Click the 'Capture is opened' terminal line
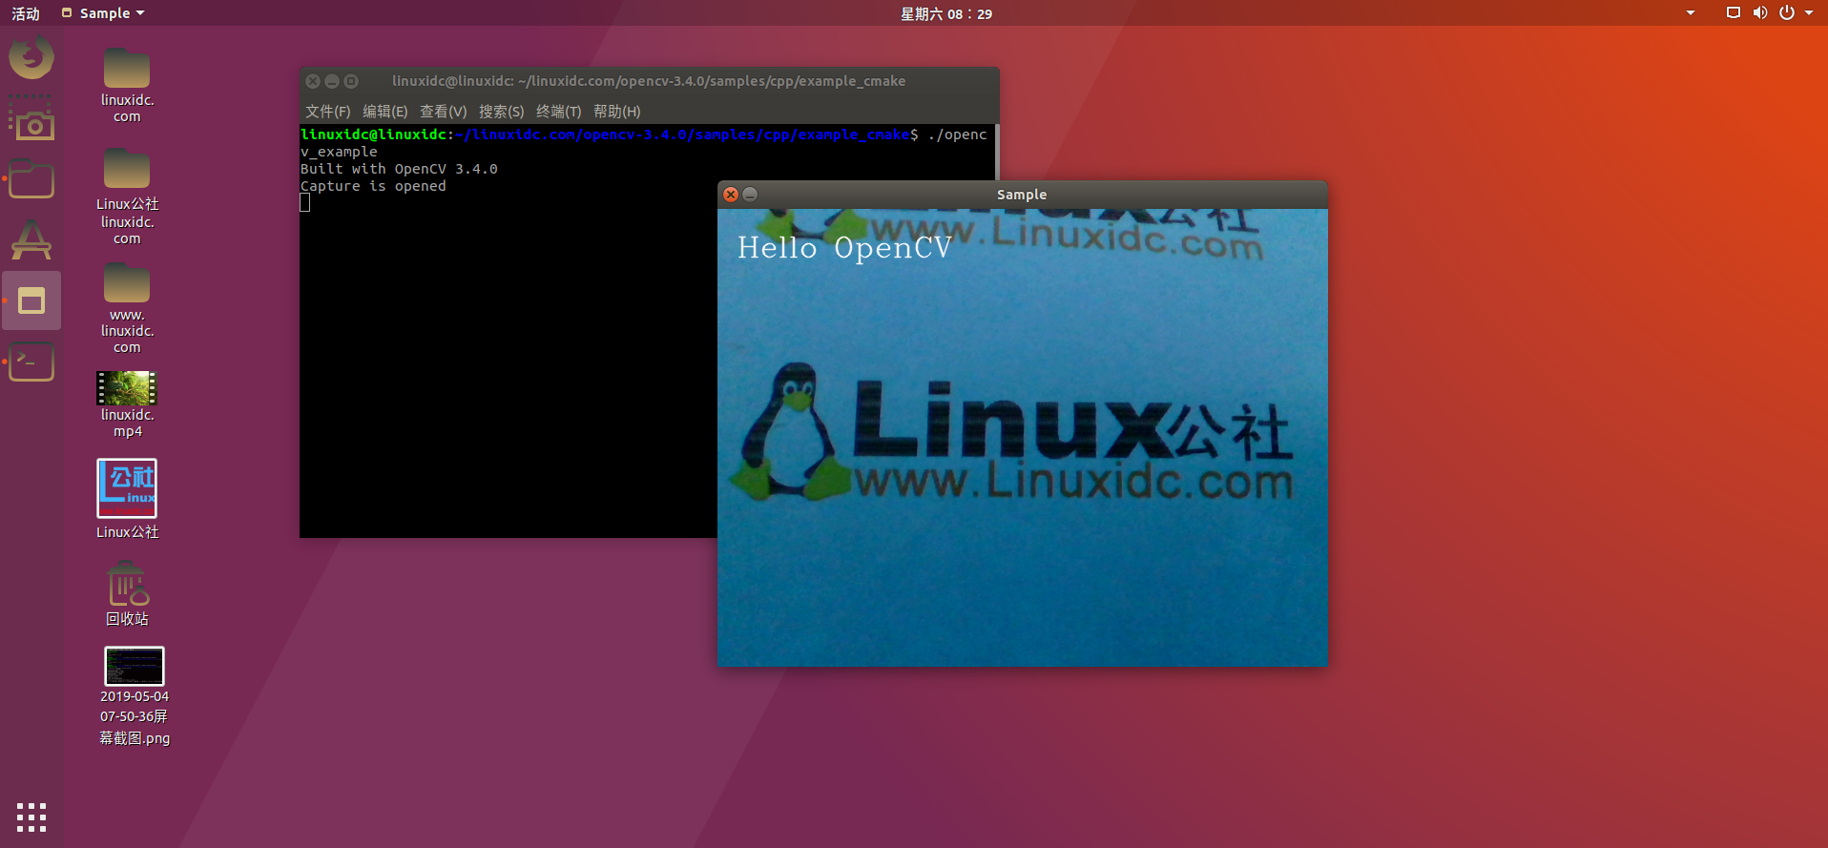1828x848 pixels. [x=373, y=186]
